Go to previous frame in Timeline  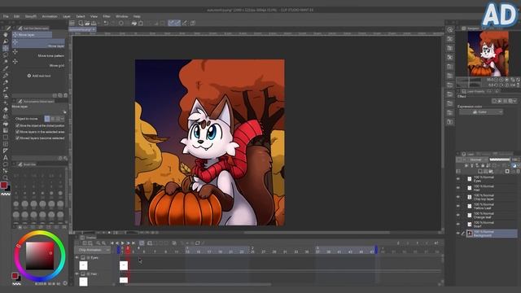click(x=117, y=243)
